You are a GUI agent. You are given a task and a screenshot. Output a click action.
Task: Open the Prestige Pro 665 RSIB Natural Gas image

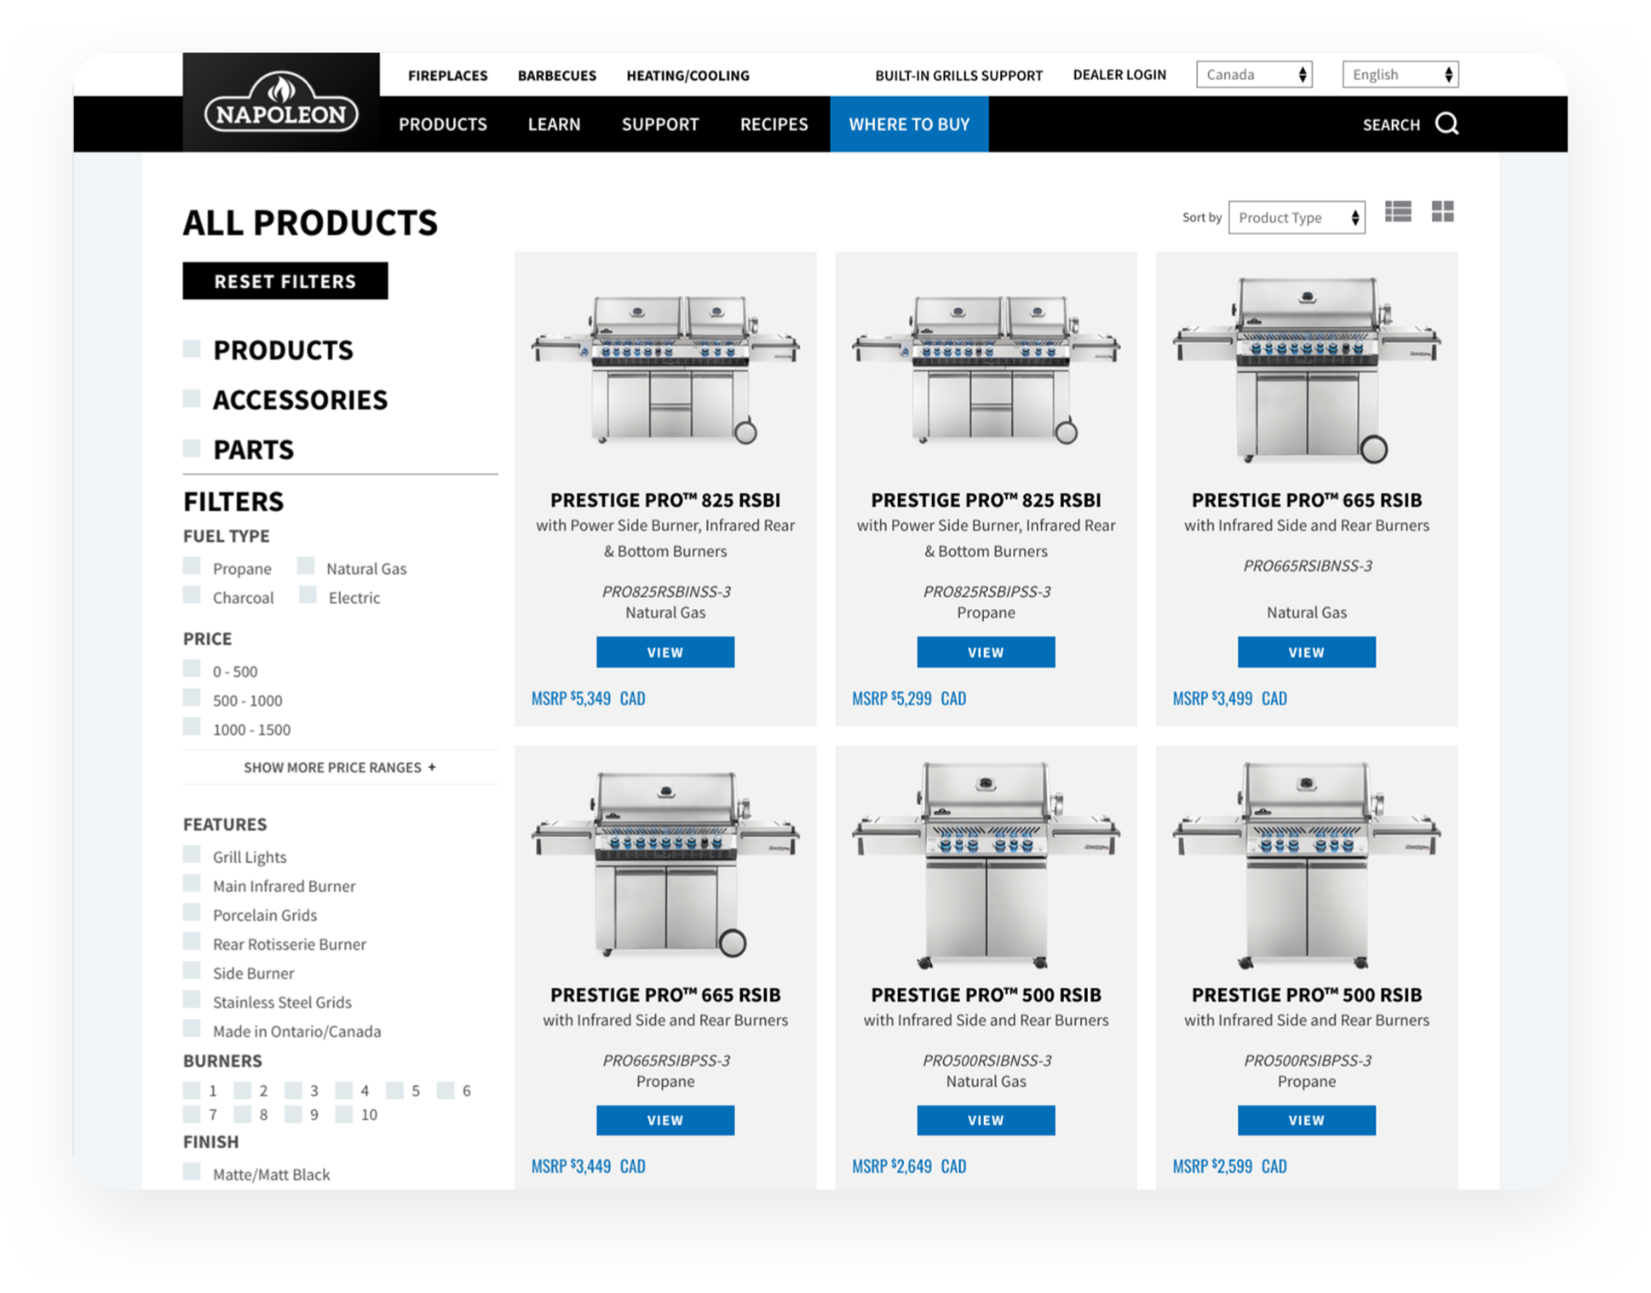click(x=1306, y=368)
